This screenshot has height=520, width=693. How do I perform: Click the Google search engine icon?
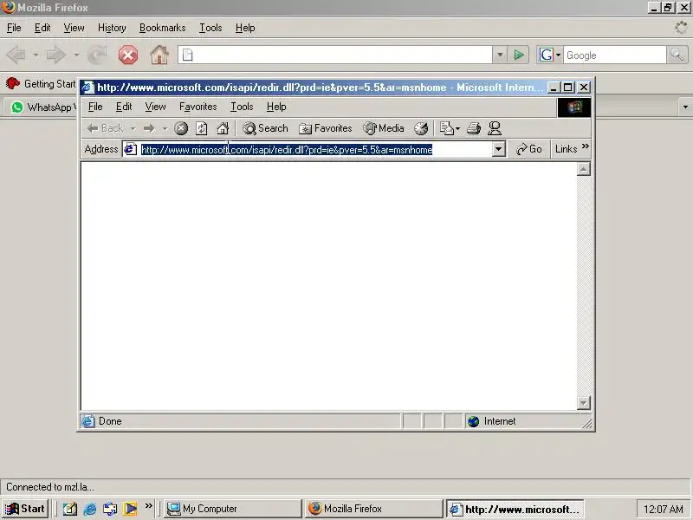(x=546, y=55)
